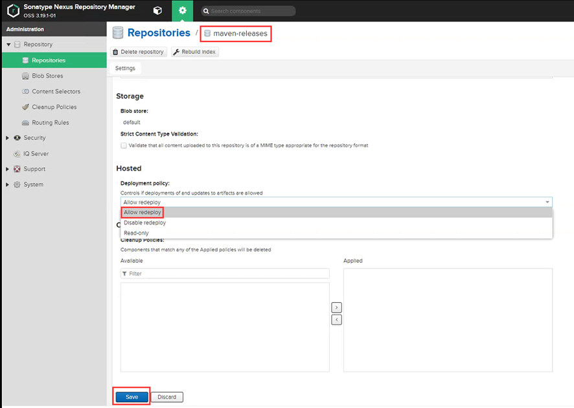Screen dimensions: 574x408
Task: Click the maven-releases breadcrumb icon
Action: tap(207, 33)
